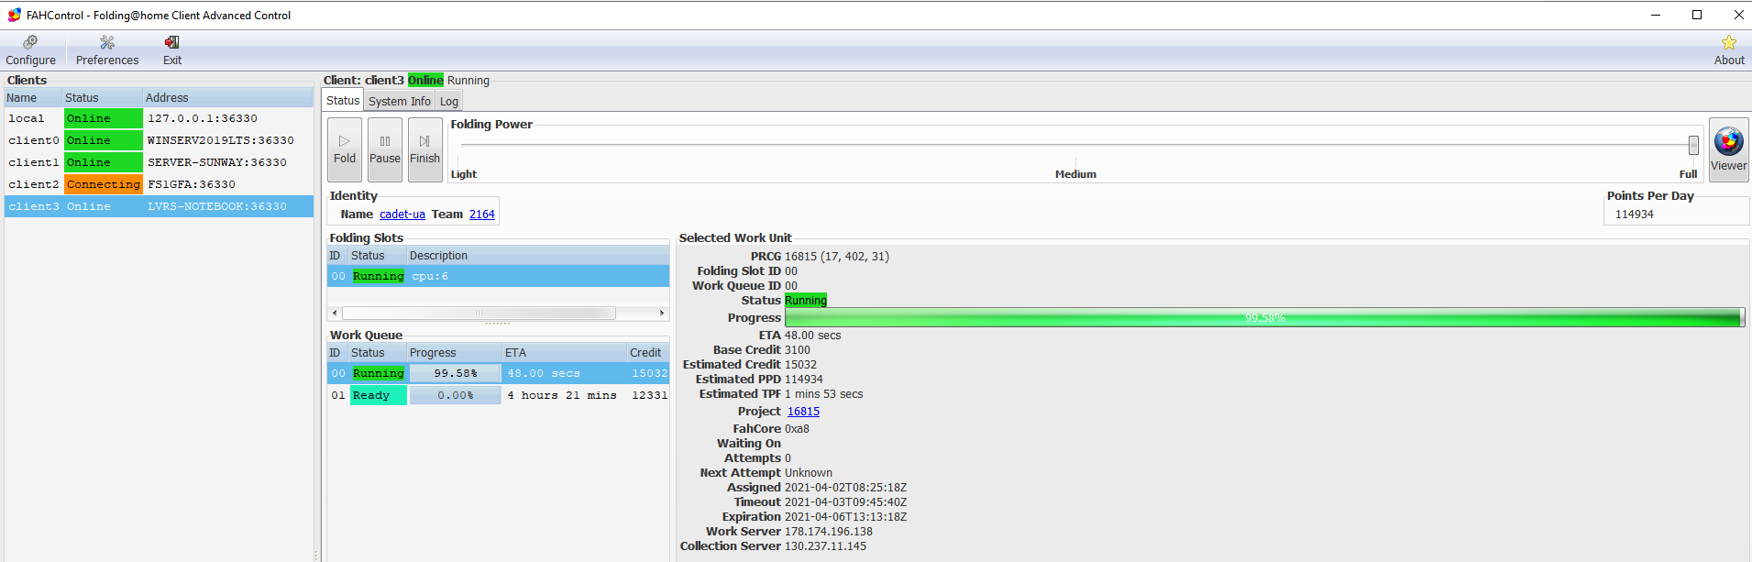Select work queue entry 01 Ready

(x=498, y=395)
